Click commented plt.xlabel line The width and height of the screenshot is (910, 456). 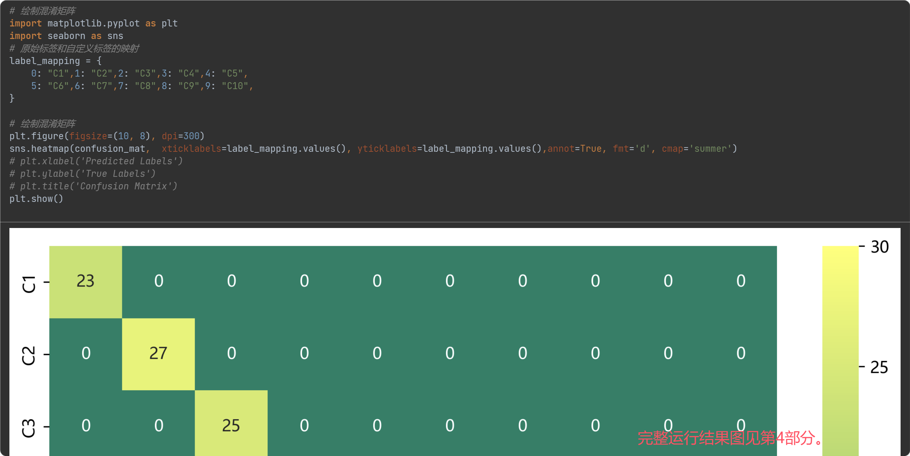96,161
